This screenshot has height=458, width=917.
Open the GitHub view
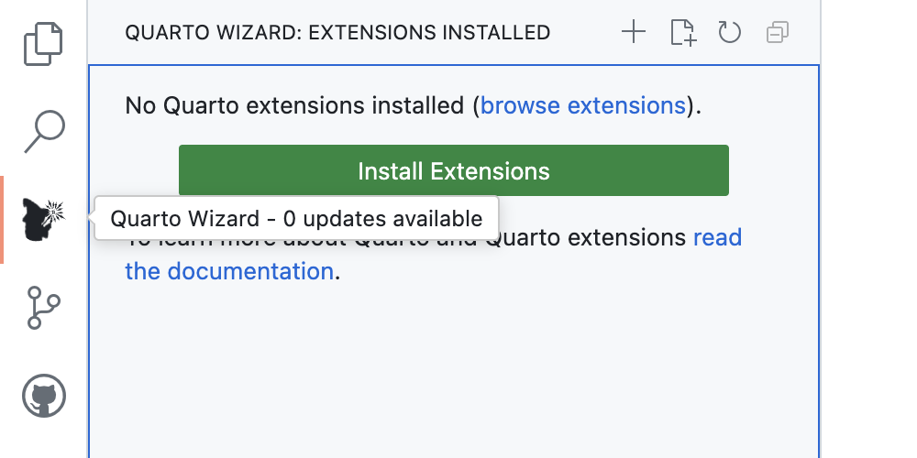43,396
